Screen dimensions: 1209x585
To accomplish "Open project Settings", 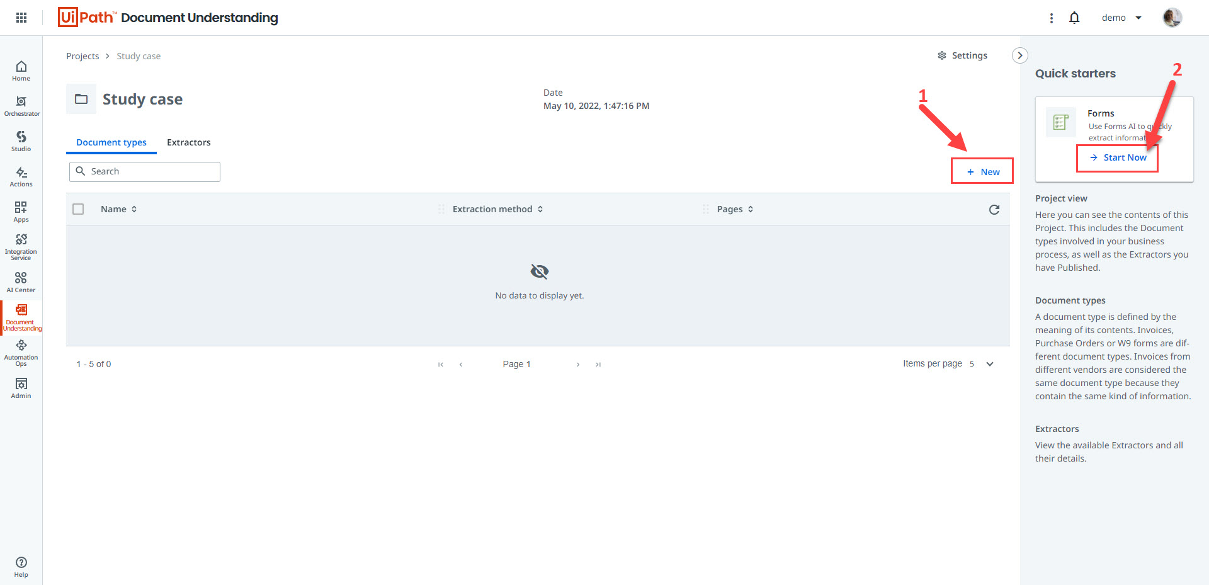I will tap(962, 55).
